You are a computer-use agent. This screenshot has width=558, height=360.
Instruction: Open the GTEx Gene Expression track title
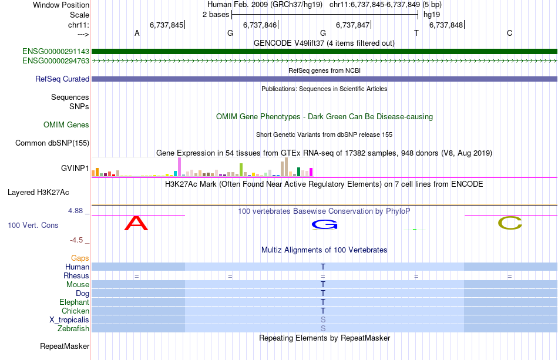[324, 153]
